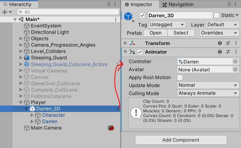Viewport: 241px width, 148px height.
Task: Enable the Static checkbox
Action: pos(216,15)
